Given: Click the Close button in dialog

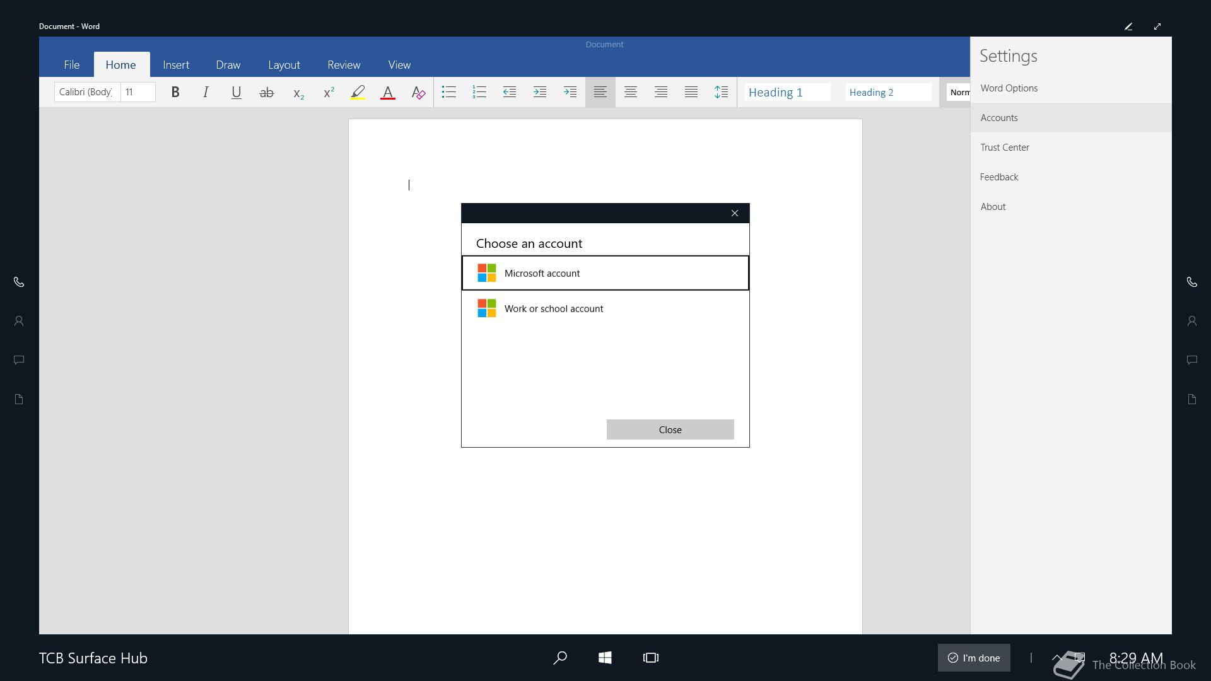Looking at the screenshot, I should (x=670, y=429).
